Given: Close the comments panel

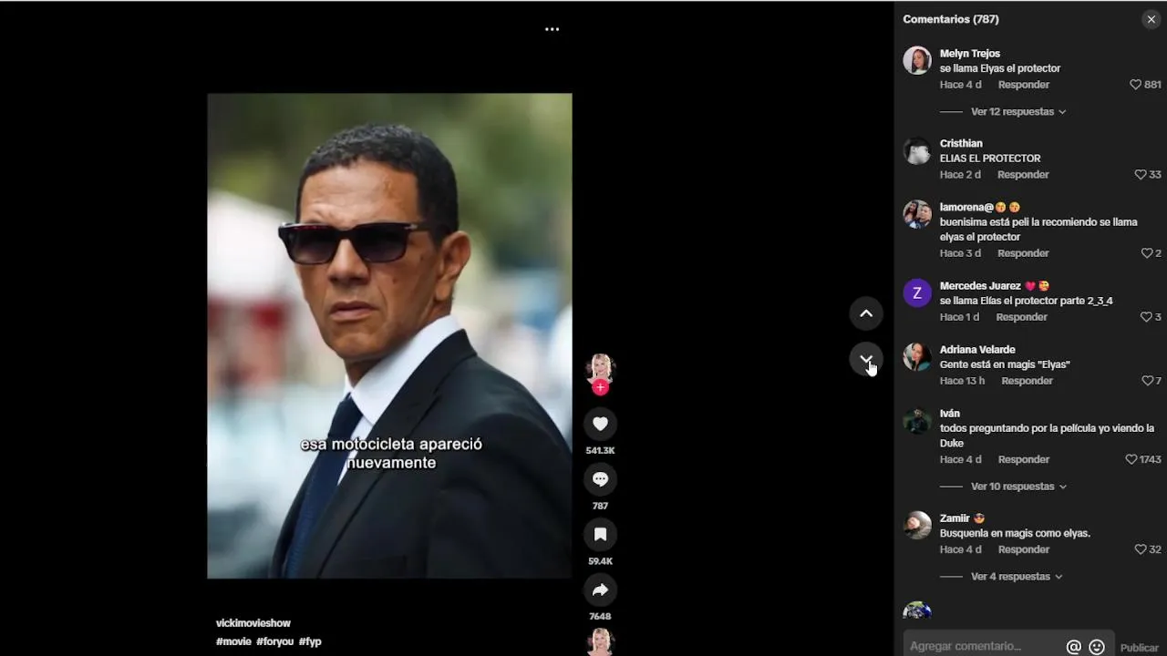Looking at the screenshot, I should pos(1151,19).
